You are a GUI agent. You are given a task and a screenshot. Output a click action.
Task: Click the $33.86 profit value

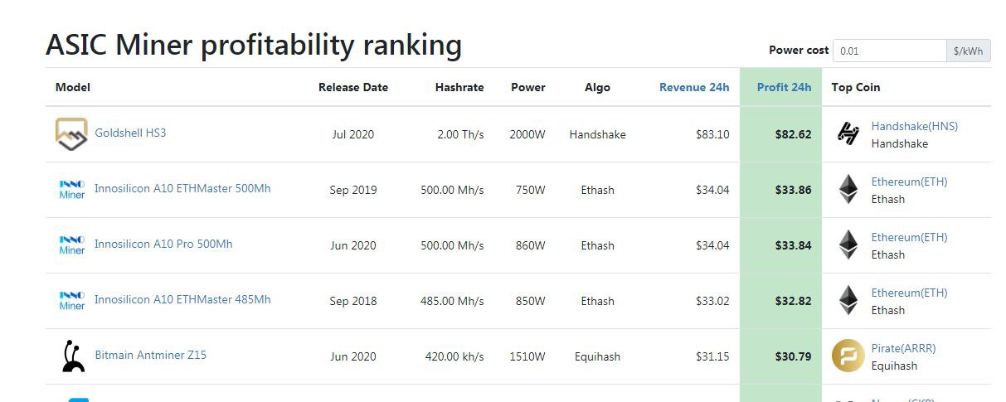793,190
